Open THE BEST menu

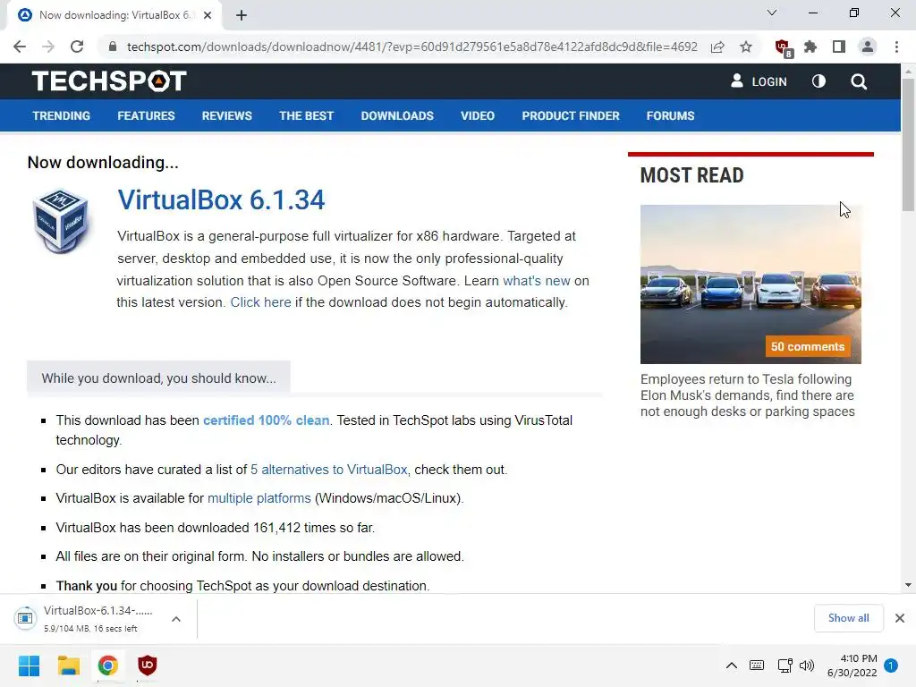click(306, 115)
